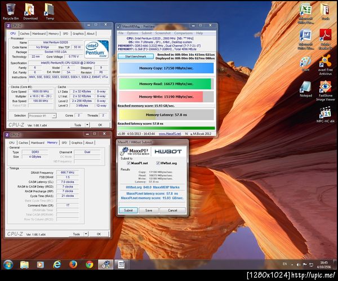Click the Memory-Latency 57.8 ns bar
The height and width of the screenshot is (281, 338).
point(166,115)
